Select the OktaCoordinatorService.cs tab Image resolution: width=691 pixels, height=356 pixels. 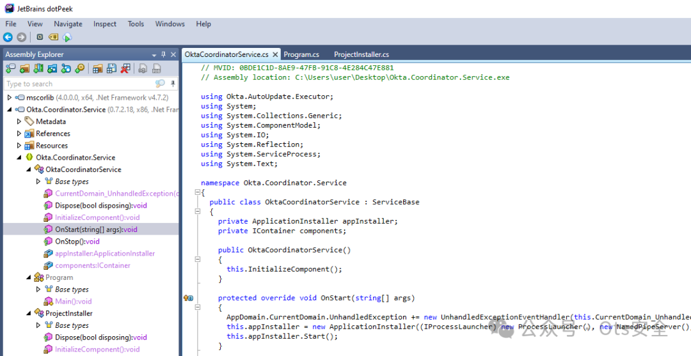[x=226, y=54]
